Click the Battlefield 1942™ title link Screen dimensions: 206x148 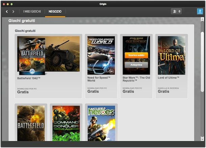29,78
